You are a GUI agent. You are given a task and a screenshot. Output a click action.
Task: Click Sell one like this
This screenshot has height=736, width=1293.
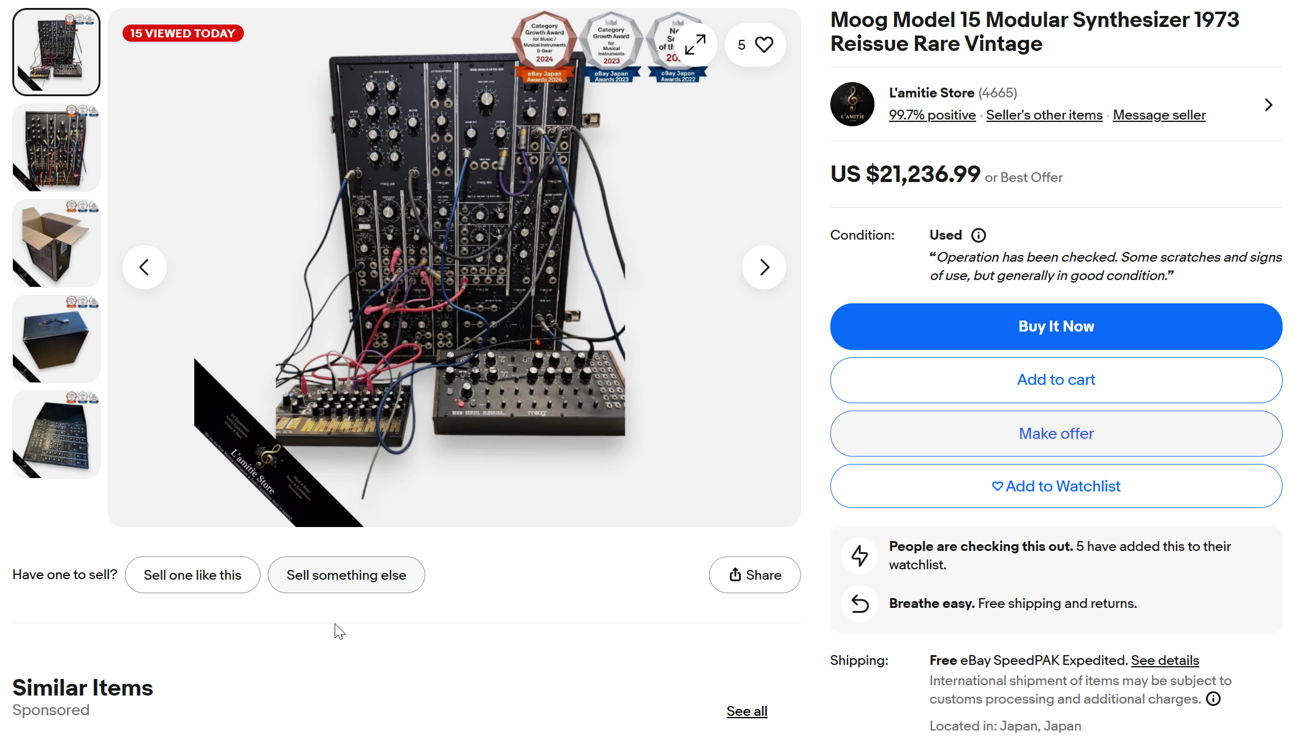[x=192, y=575]
